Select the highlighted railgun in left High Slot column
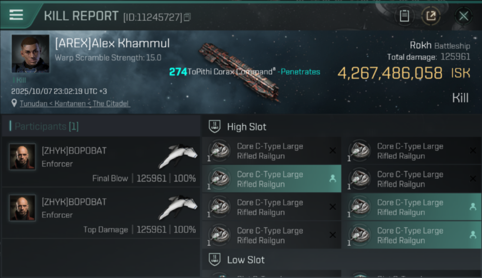The height and width of the screenshot is (278, 482). (x=270, y=179)
